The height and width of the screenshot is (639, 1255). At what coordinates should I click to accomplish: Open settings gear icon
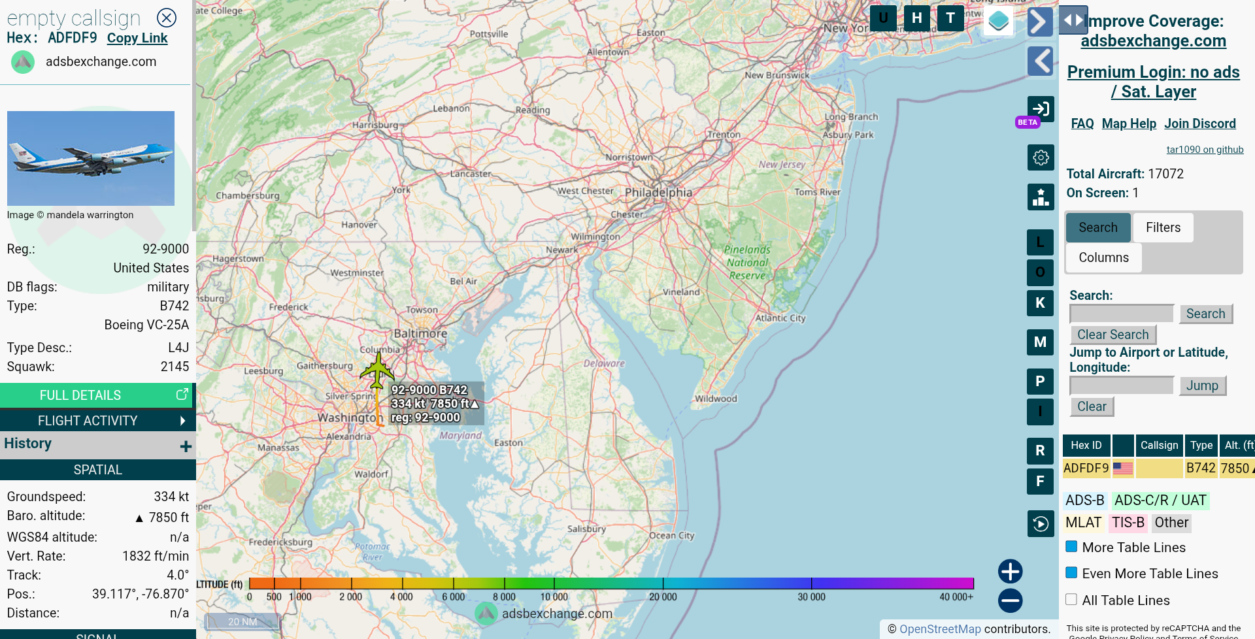click(x=1041, y=157)
